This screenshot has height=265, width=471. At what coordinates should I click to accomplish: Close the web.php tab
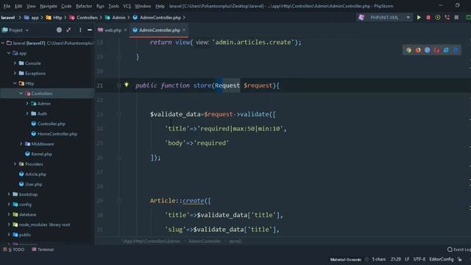pyautogui.click(x=125, y=30)
